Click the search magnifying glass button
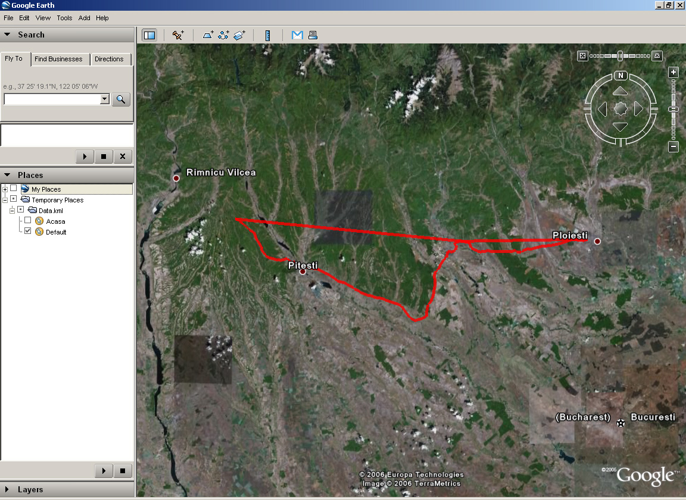The width and height of the screenshot is (686, 500). coord(121,99)
